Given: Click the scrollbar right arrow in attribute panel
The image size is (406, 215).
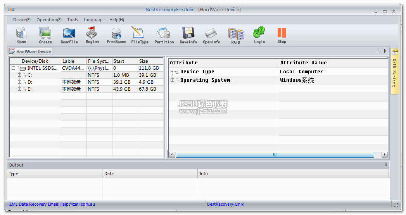Looking at the screenshot, I should [x=385, y=155].
